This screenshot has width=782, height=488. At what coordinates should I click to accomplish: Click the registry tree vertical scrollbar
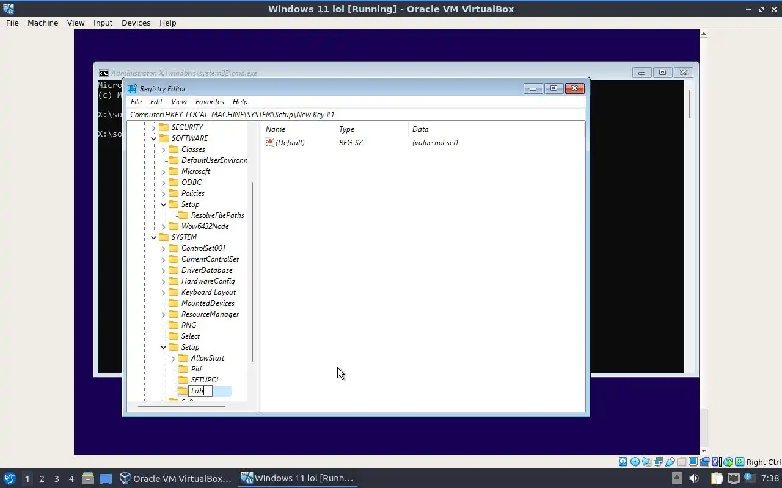pos(252,271)
